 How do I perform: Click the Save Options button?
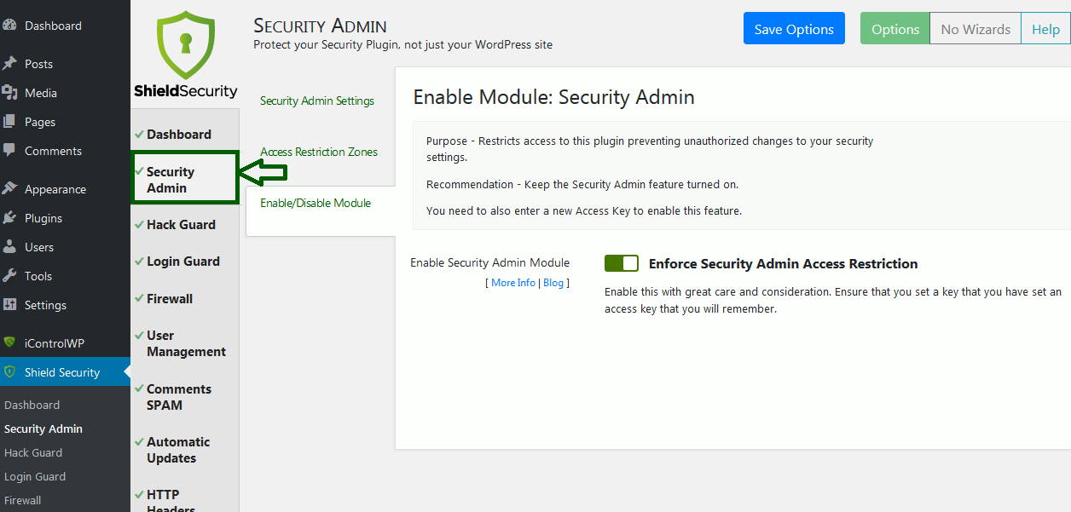click(x=793, y=28)
